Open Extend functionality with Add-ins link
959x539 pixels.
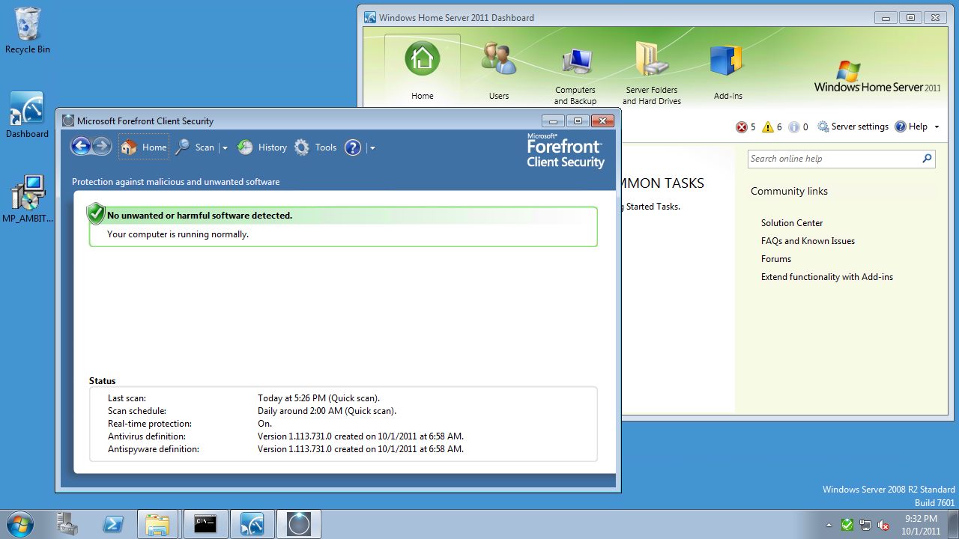tap(827, 277)
